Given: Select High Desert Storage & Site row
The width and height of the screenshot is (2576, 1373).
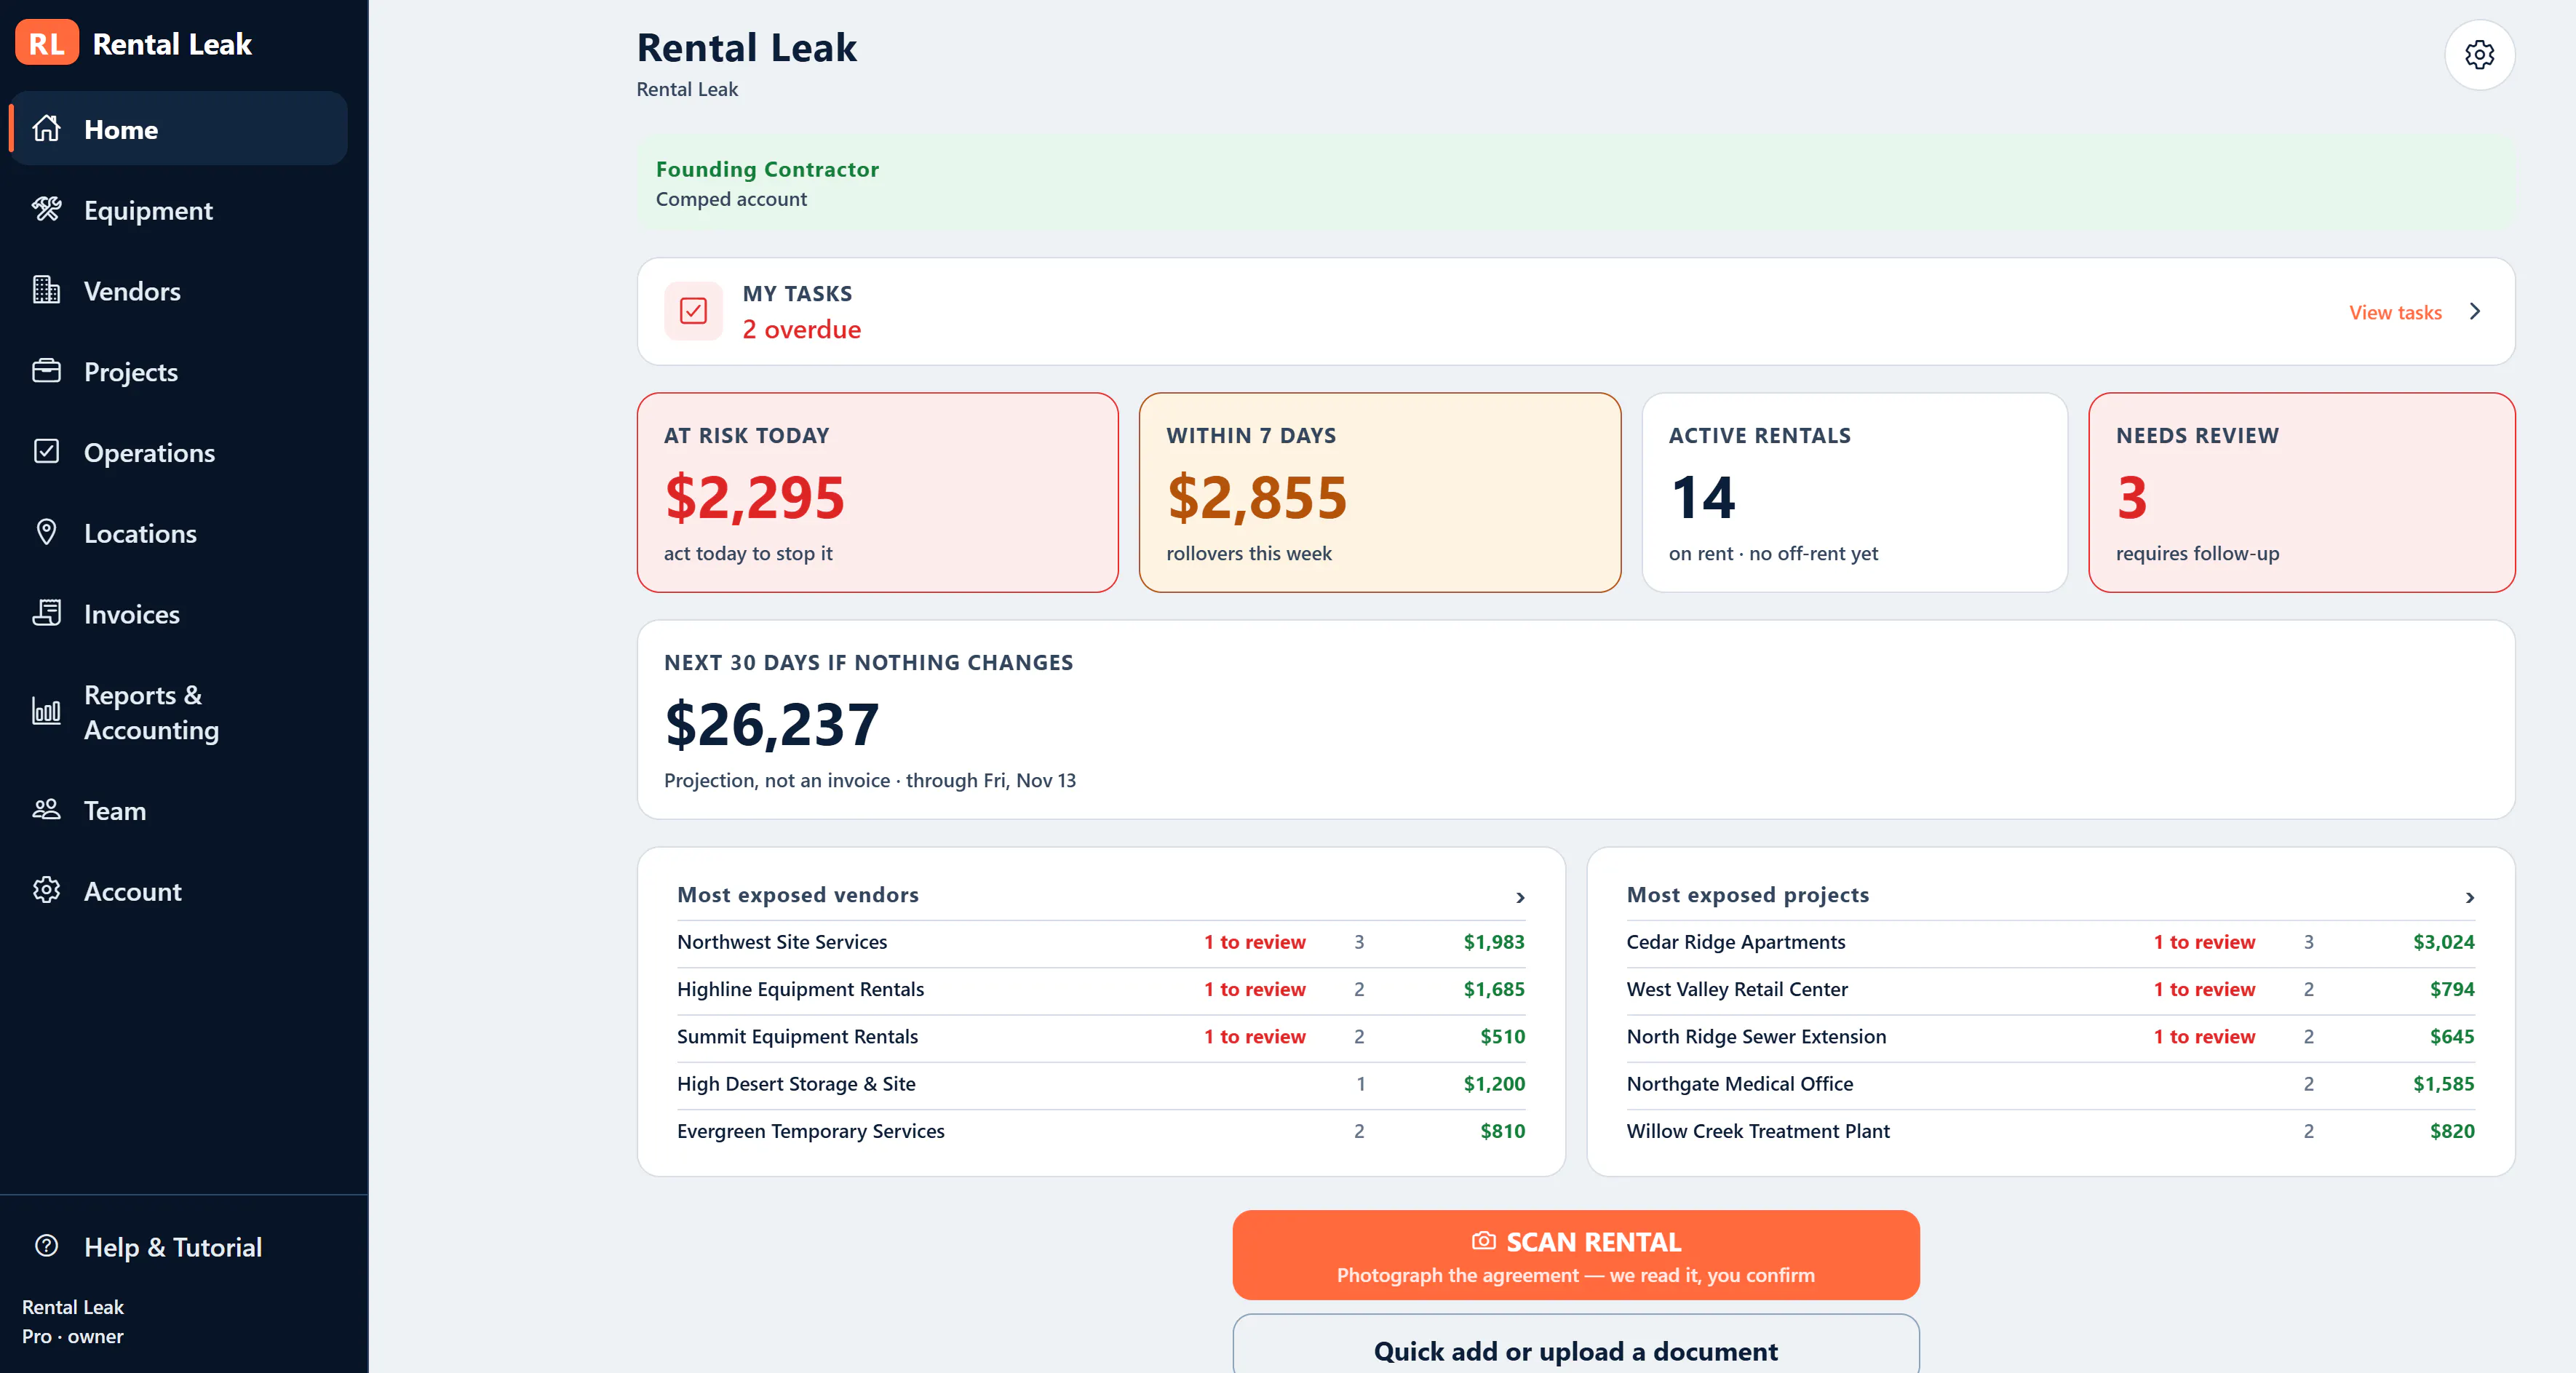Looking at the screenshot, I should [x=1100, y=1084].
